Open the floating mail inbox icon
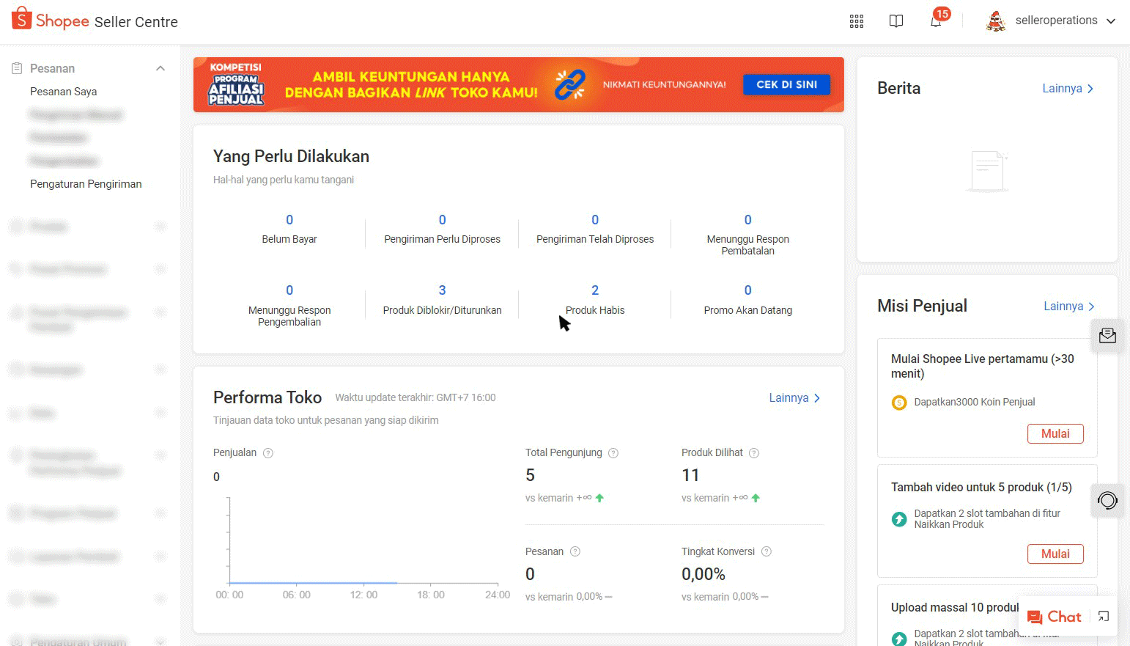 1107,336
